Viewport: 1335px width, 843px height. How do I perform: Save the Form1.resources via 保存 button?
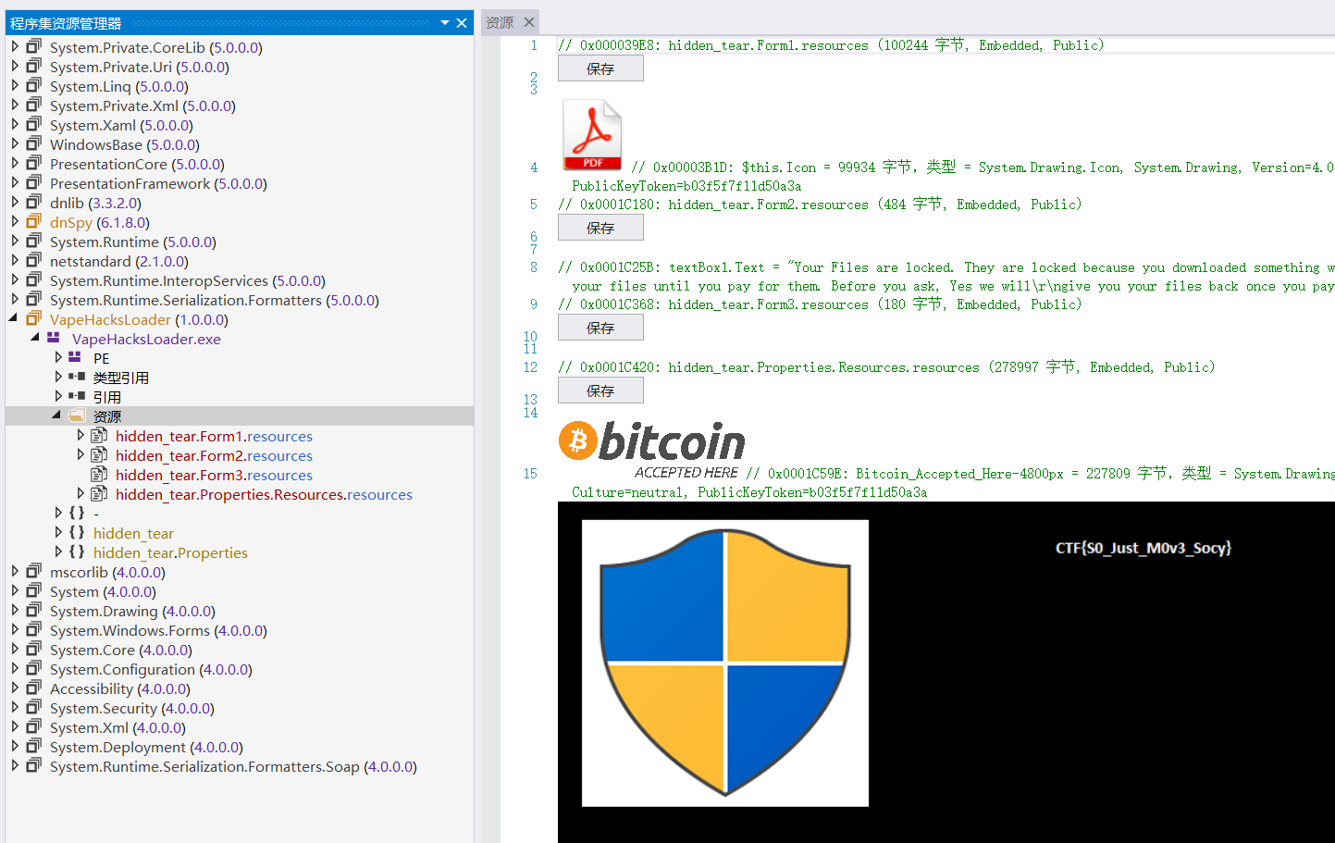600,68
